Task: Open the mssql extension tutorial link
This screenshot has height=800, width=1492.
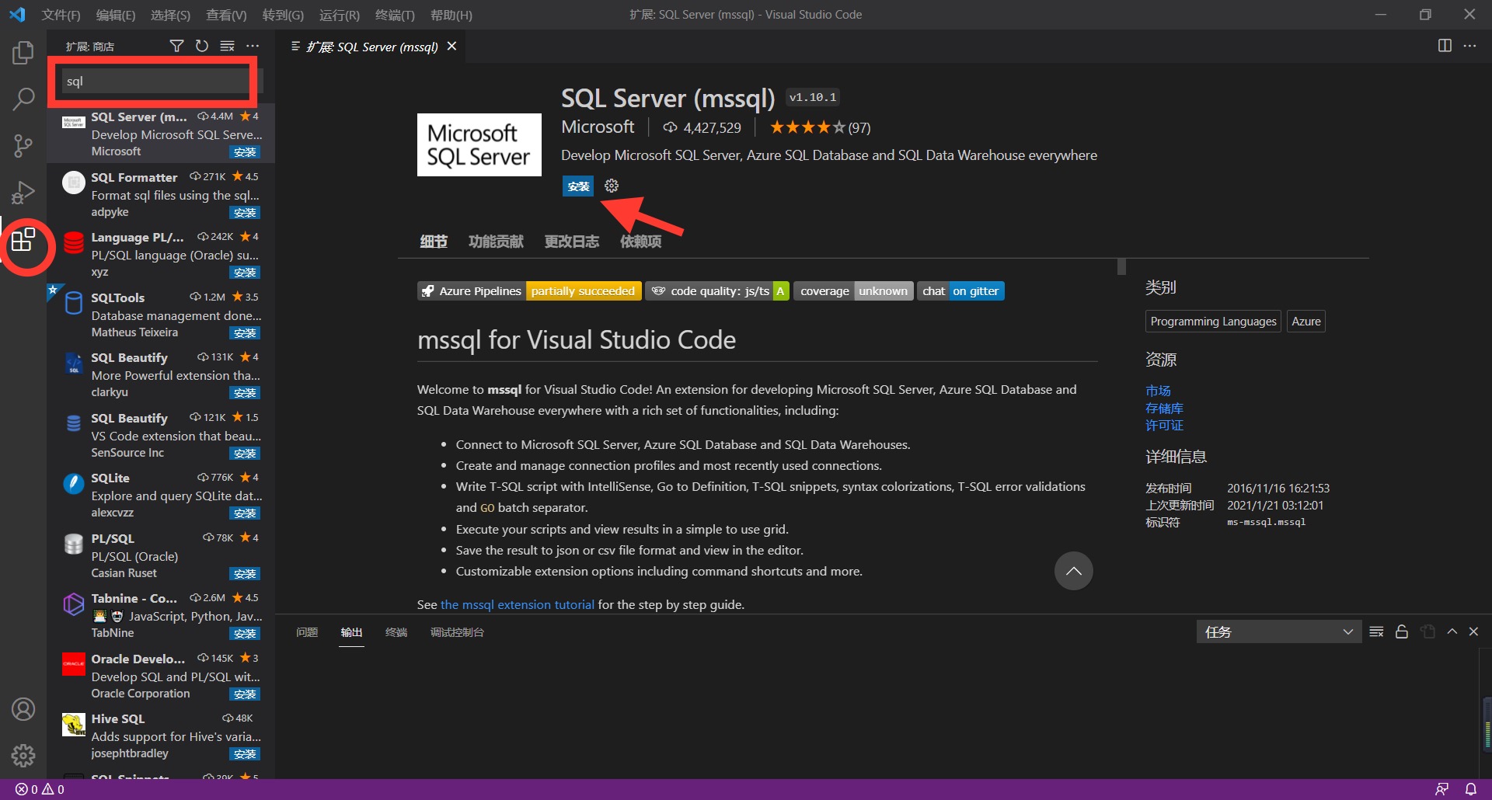Action: [518, 604]
